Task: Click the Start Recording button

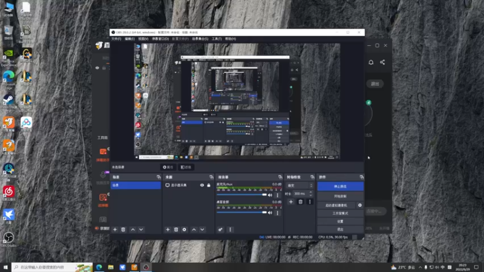Action: tap(340, 196)
